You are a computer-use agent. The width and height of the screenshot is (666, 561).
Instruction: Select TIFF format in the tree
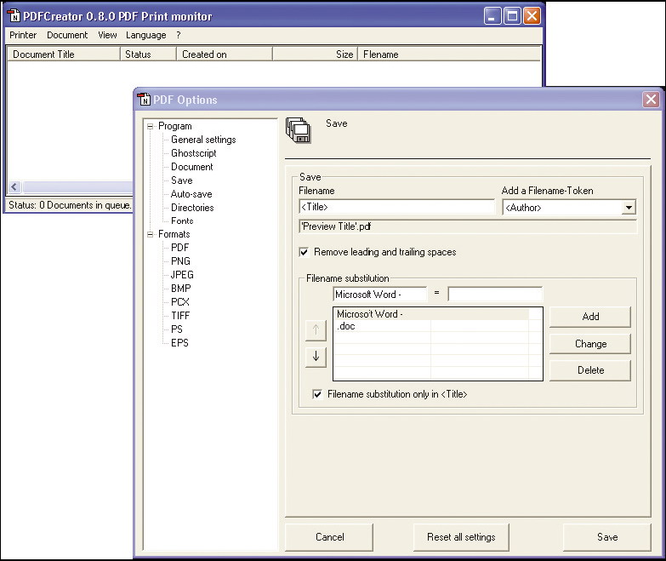coord(180,316)
